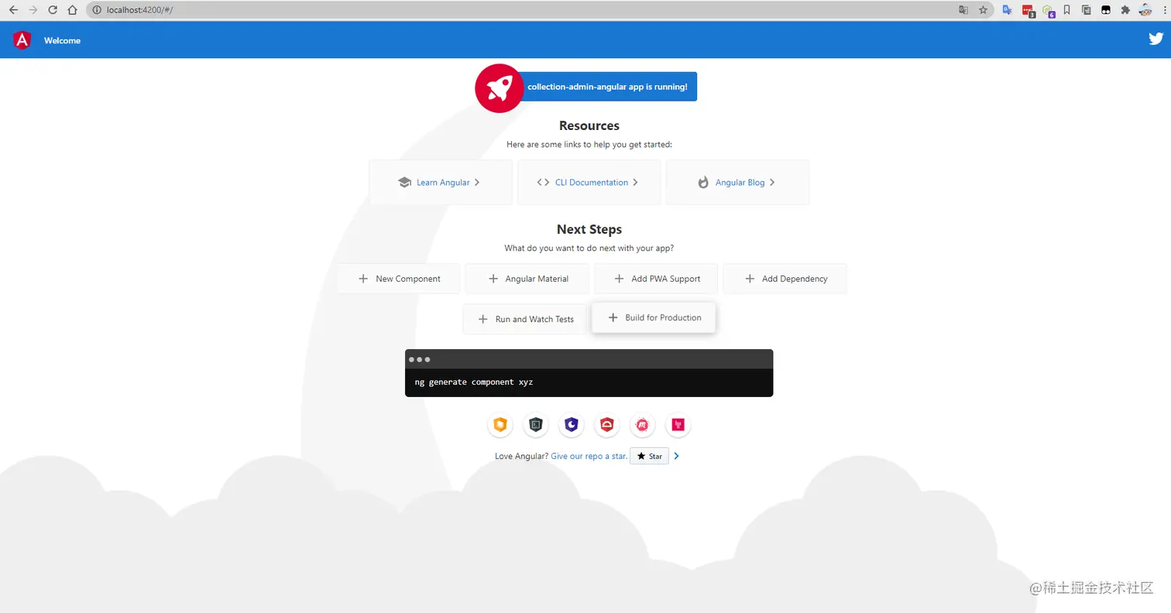This screenshot has width=1171, height=613.
Task: Open the Extensions puzzle piece menu
Action: coord(1125,10)
